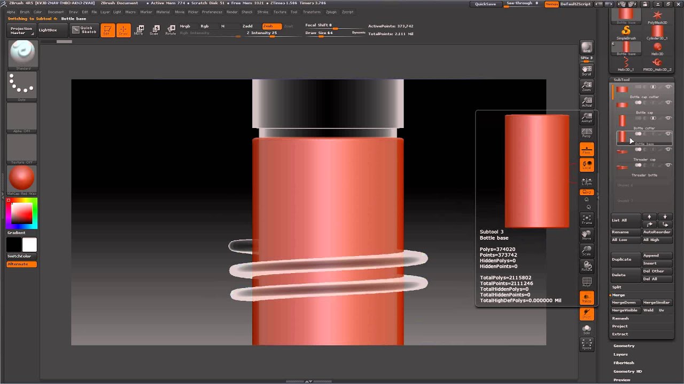
Task: Toggle visibility of Bottle cap subtool
Action: point(668,102)
